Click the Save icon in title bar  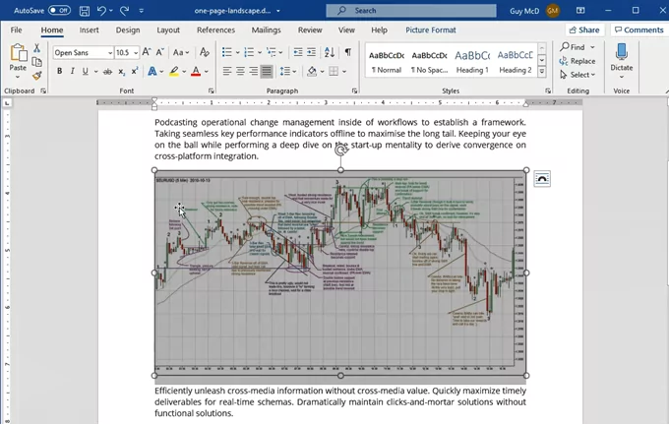[x=85, y=11]
